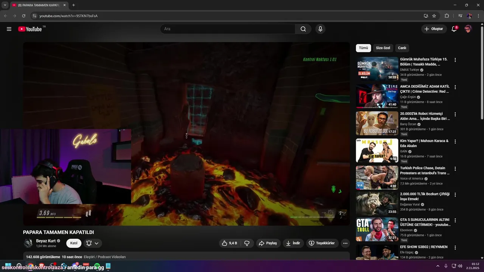
Task: Open more actions under the video
Action: tap(345, 243)
